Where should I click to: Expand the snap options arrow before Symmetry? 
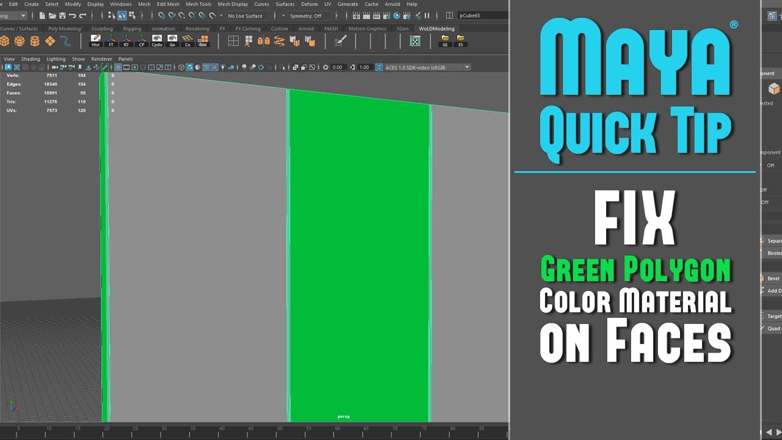click(x=283, y=16)
